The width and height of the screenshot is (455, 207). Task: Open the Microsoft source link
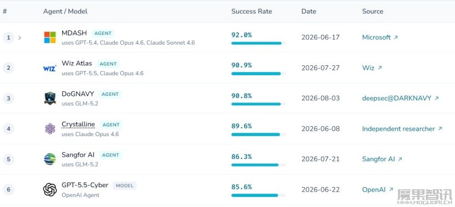coord(380,37)
